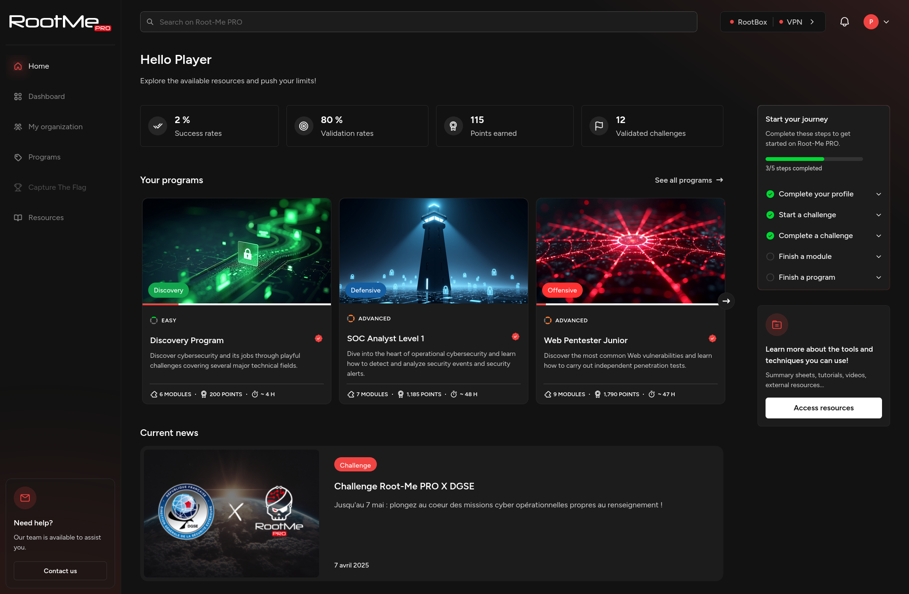Viewport: 909px width, 594px height.
Task: Expand the Complete a challenge step
Action: coord(879,236)
